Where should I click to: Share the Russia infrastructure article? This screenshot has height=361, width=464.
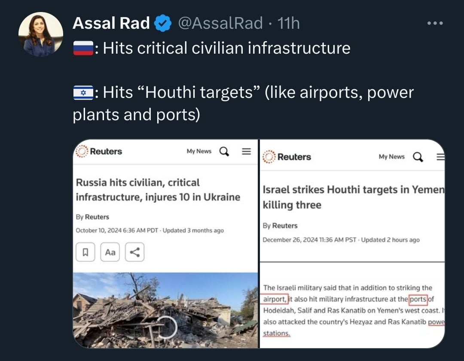point(134,252)
